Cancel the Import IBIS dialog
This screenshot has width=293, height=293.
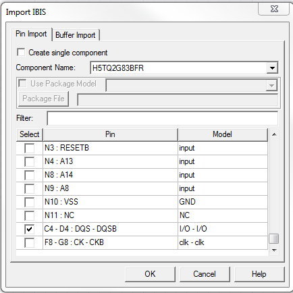point(205,274)
